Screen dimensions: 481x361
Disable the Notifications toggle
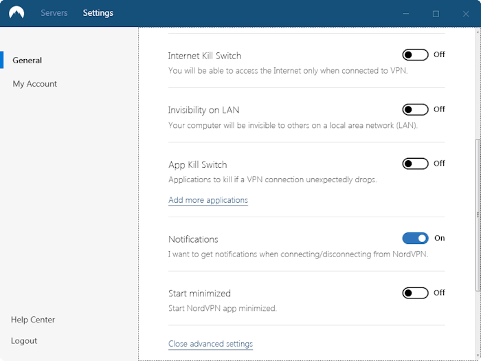pos(415,238)
